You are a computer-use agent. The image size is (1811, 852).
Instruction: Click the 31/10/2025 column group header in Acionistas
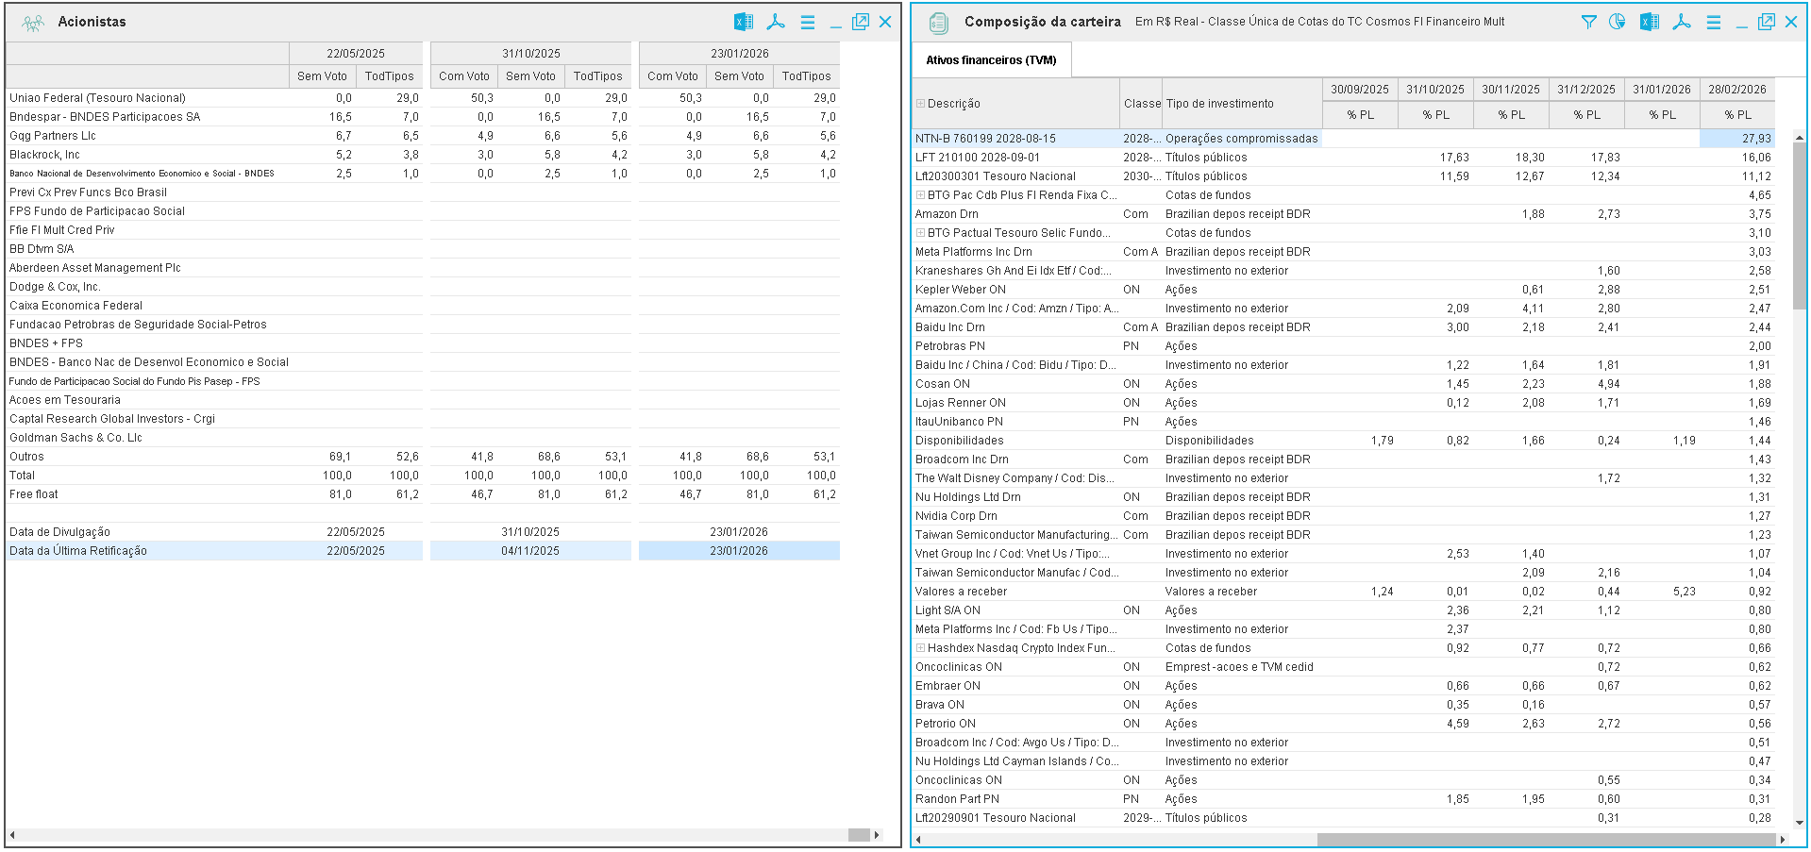(530, 54)
